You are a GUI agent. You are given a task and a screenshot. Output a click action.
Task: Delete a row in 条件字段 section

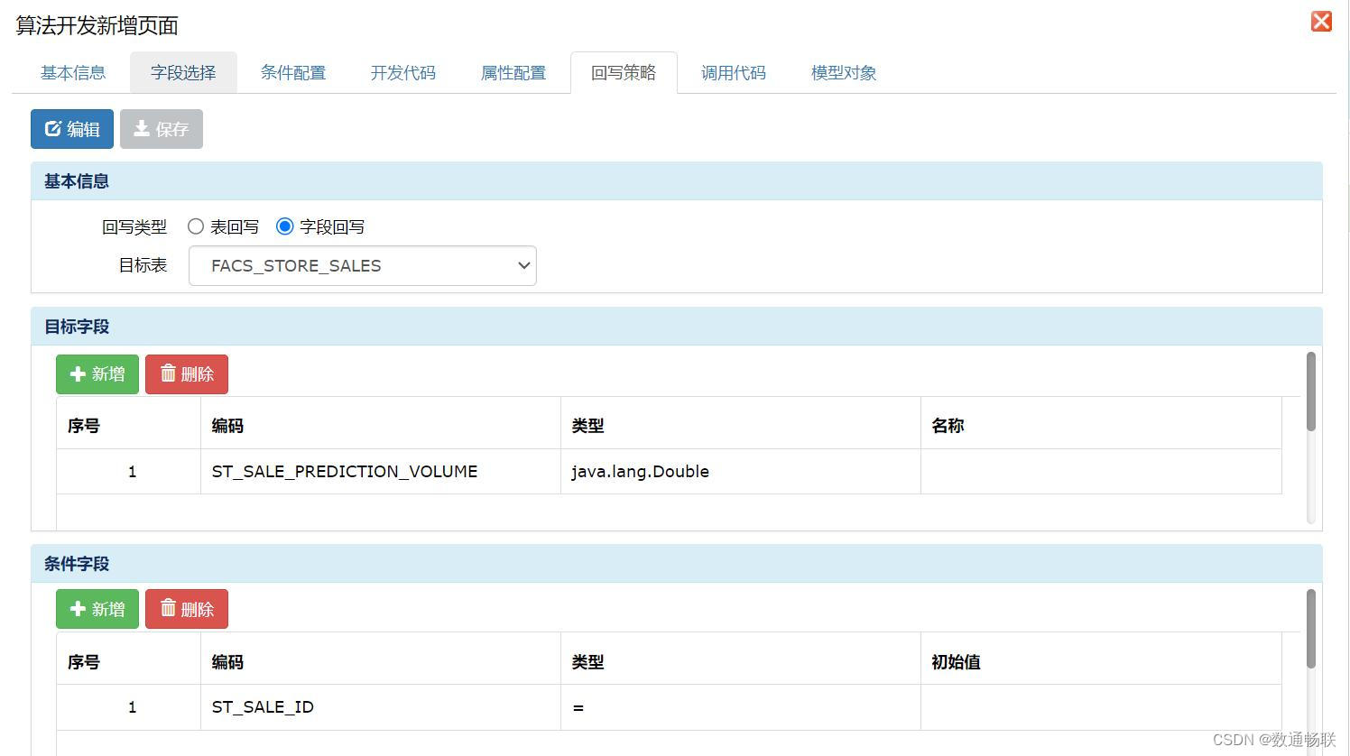click(187, 609)
